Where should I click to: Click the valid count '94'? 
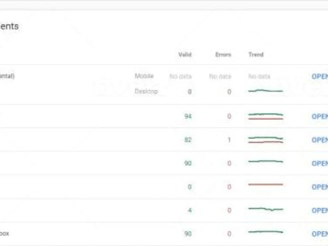point(188,116)
